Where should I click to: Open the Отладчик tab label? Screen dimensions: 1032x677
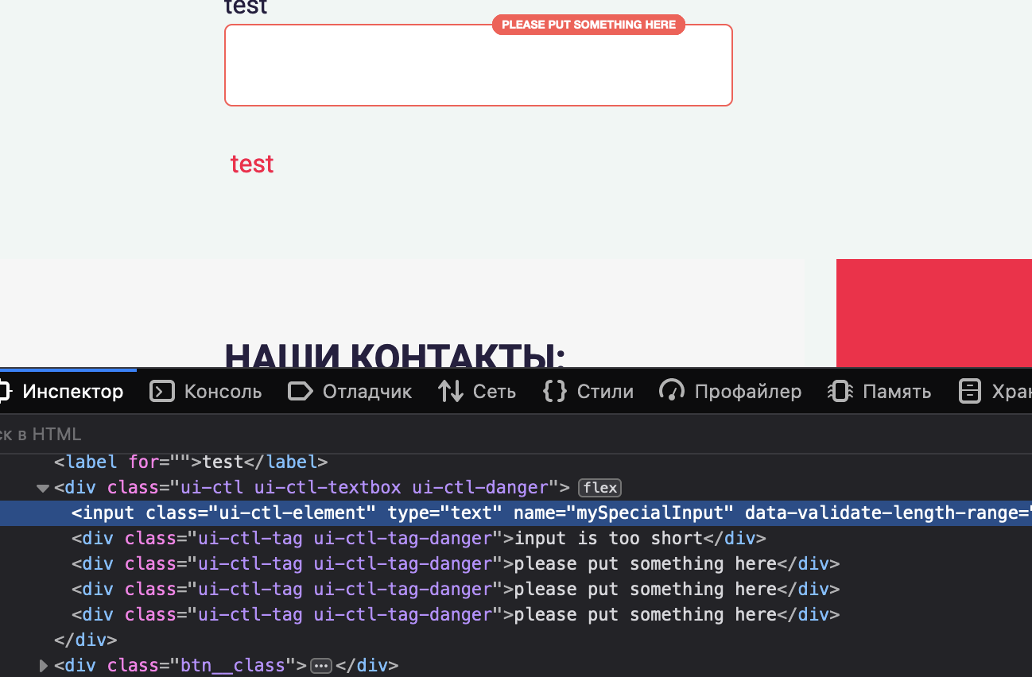[367, 392]
